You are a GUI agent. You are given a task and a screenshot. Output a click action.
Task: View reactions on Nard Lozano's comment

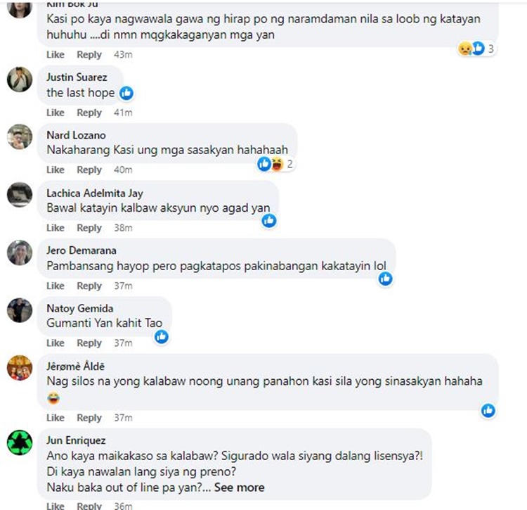(x=275, y=164)
